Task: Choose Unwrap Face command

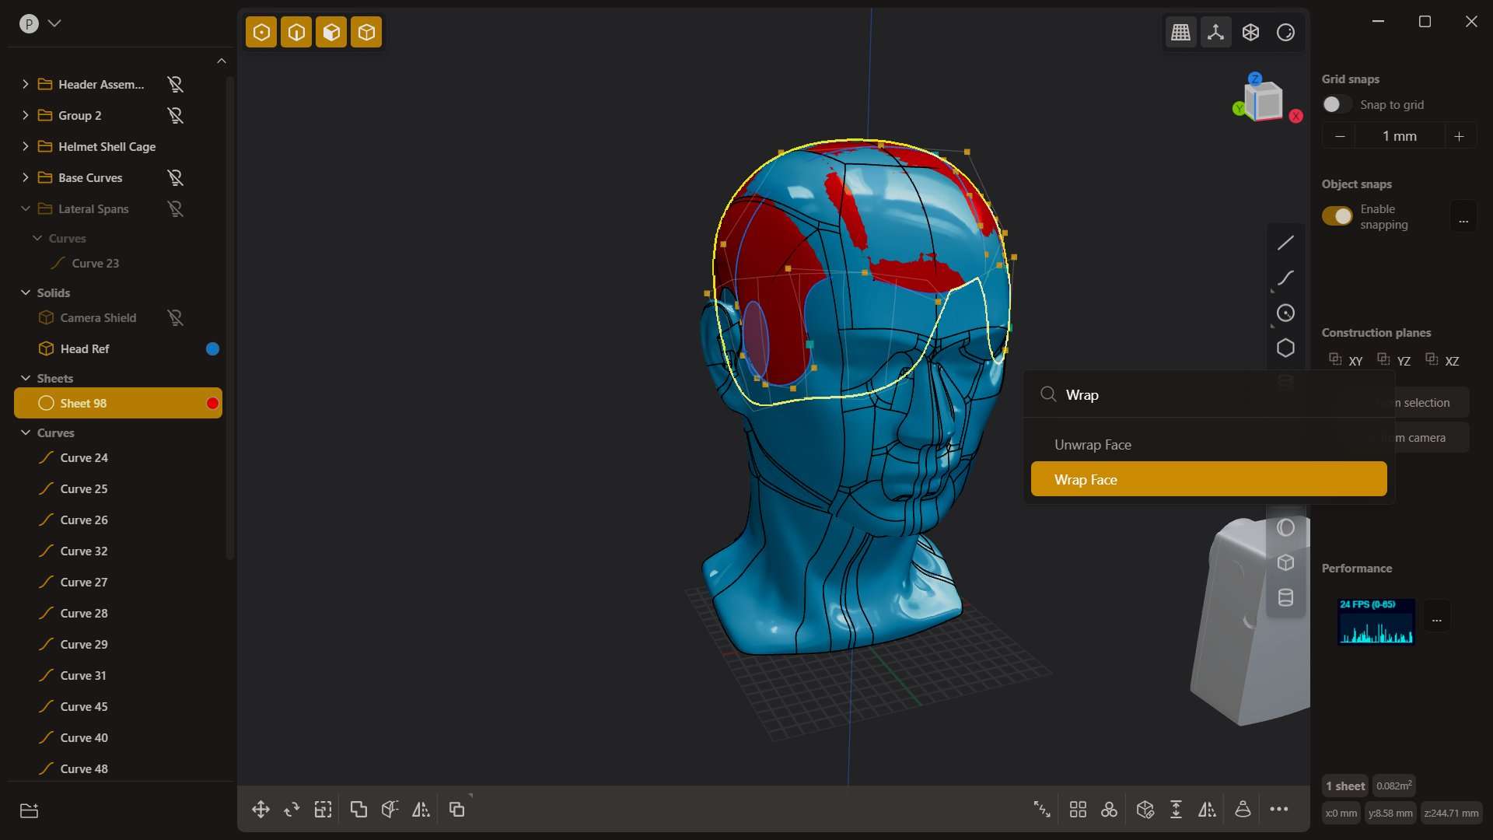Action: click(1208, 445)
